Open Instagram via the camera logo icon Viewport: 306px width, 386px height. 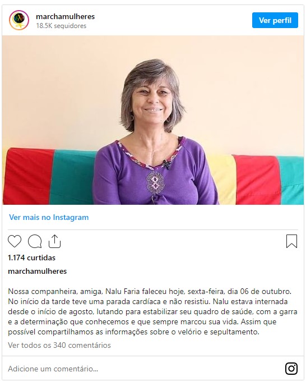pos(291,369)
